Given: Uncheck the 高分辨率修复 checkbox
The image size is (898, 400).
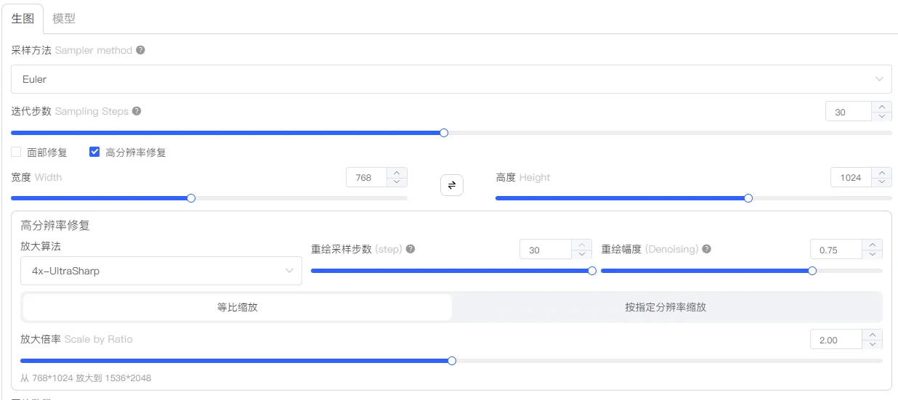Looking at the screenshot, I should coord(94,152).
